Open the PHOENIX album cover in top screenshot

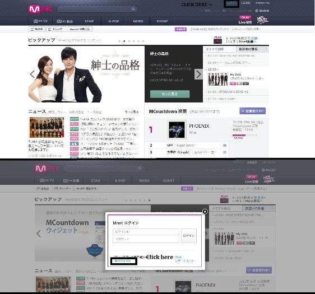tap(177, 130)
